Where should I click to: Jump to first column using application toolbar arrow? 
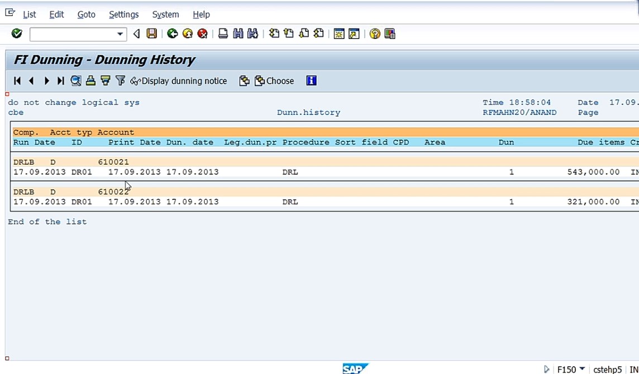17,81
